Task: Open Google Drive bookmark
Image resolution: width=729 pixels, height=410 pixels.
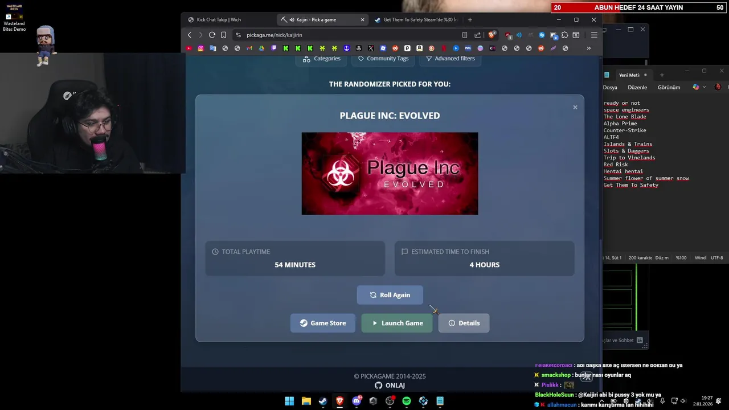Action: tap(261, 48)
